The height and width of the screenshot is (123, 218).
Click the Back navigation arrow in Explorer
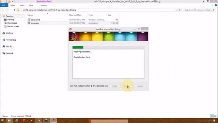coord(2,10)
